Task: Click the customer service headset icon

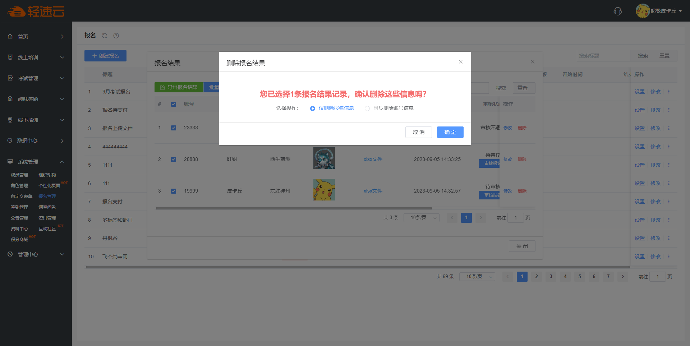Action: click(617, 11)
